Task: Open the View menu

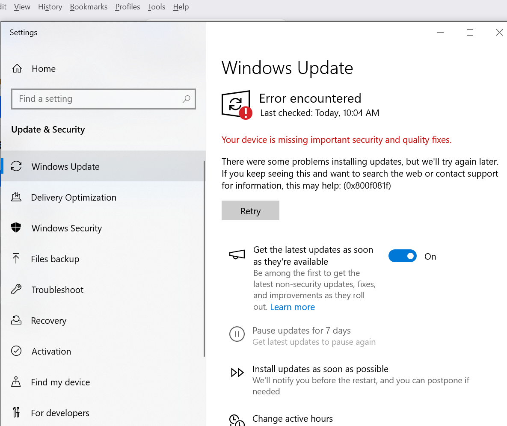Action: click(22, 7)
